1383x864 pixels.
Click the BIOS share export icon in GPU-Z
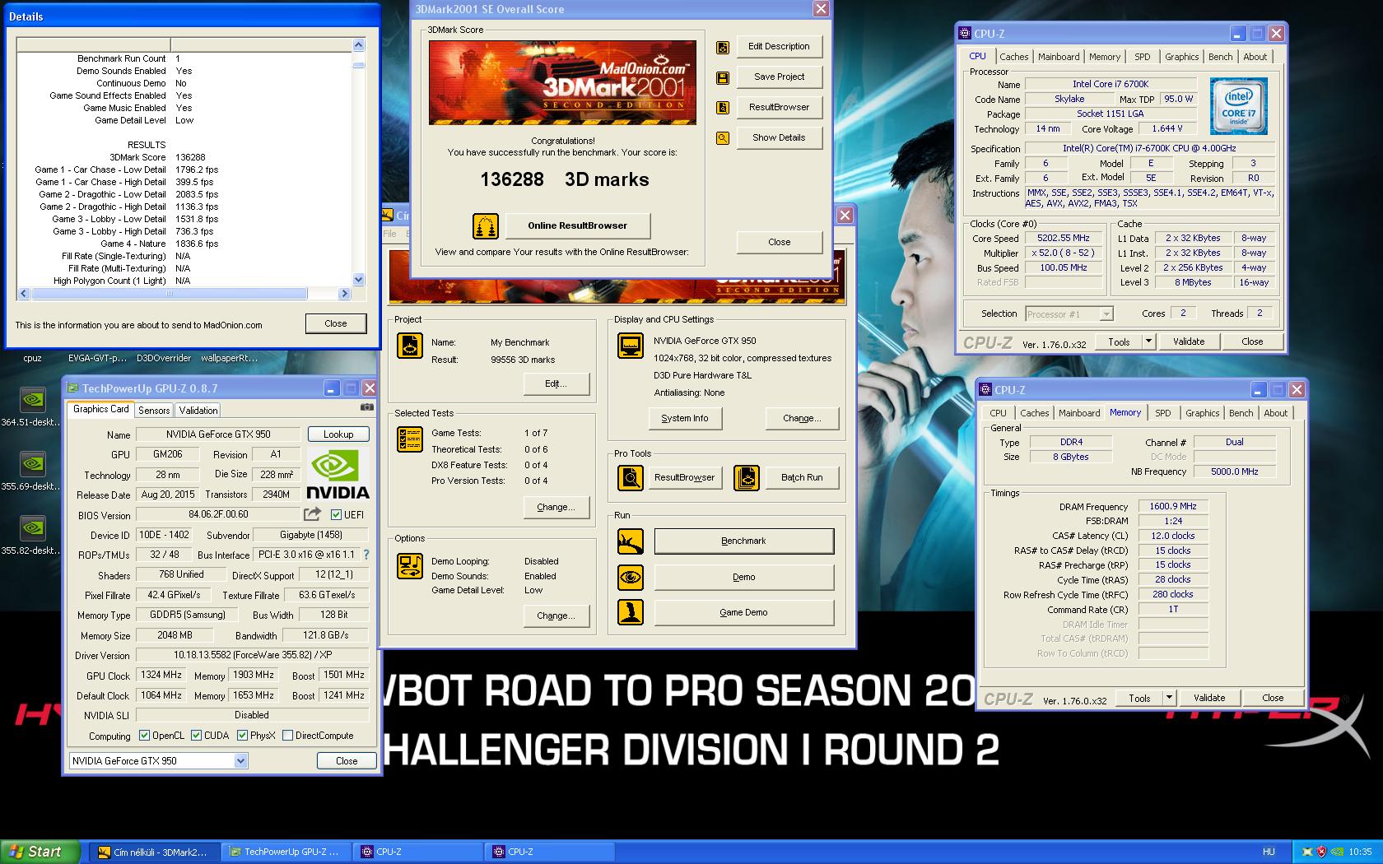(x=312, y=514)
